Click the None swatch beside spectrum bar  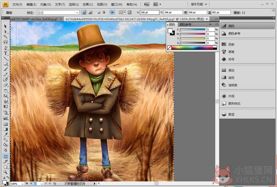pos(169,48)
